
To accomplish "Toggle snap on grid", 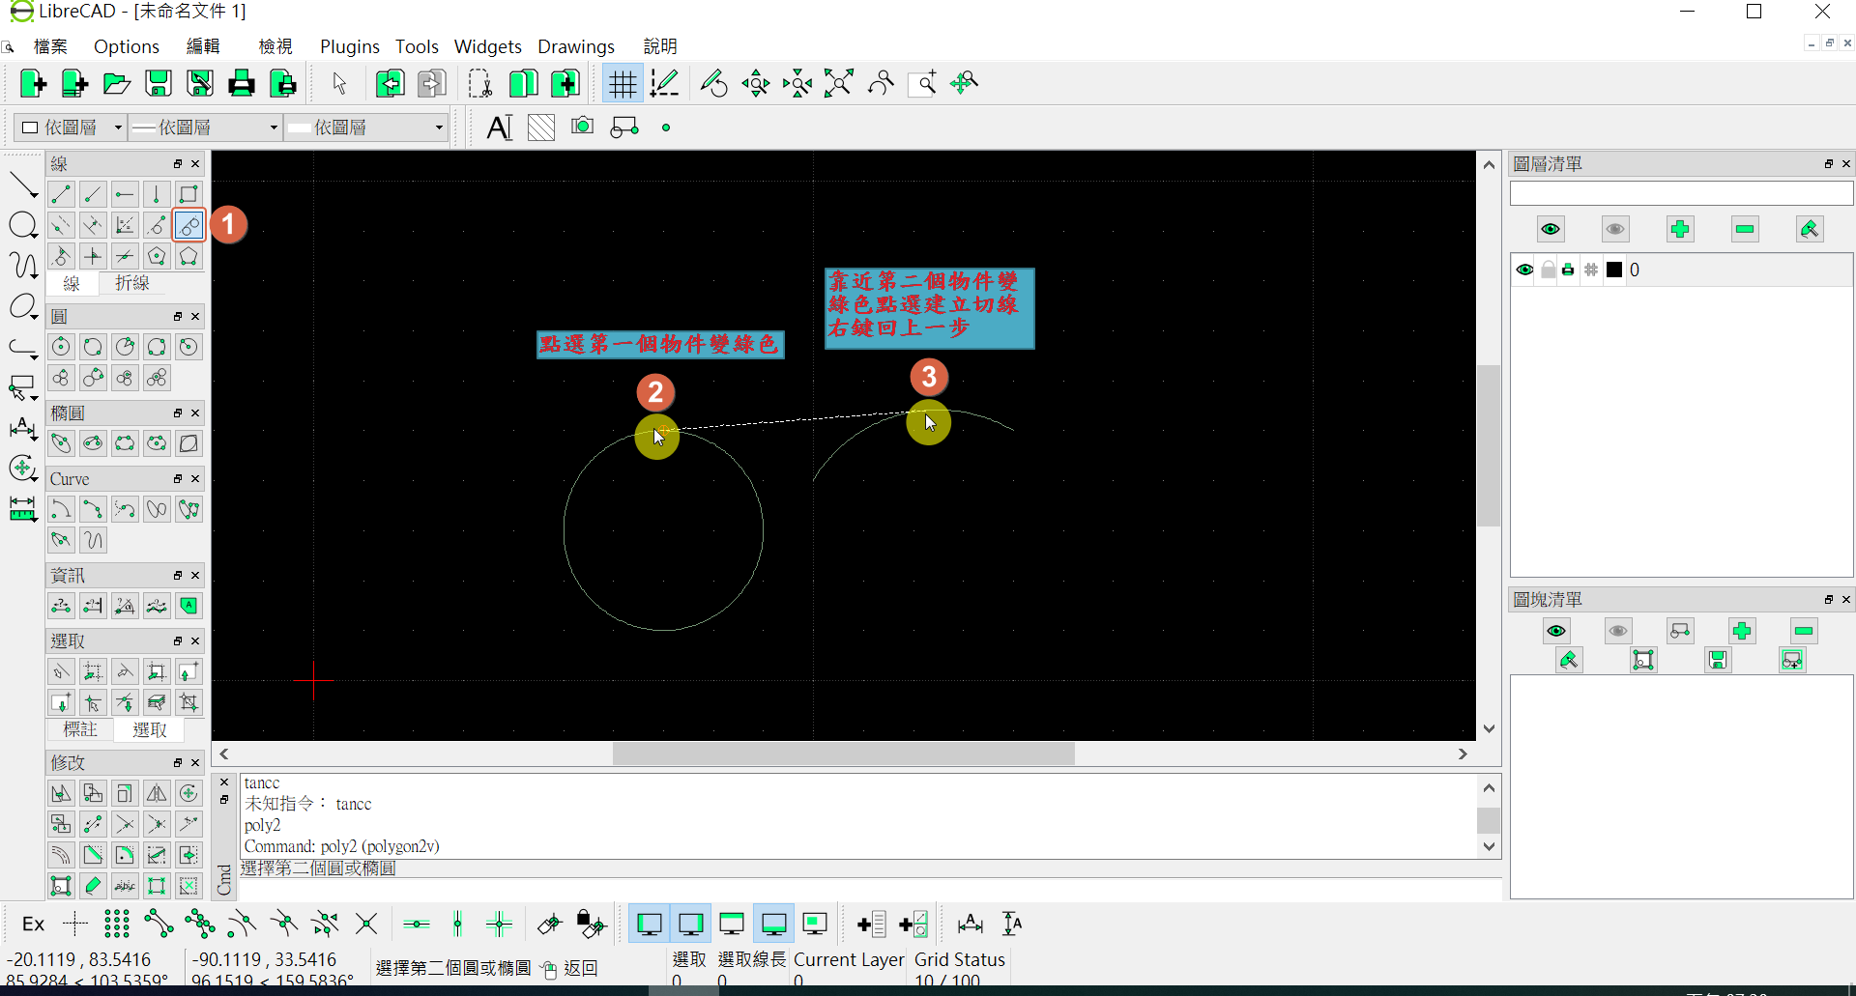I will (x=117, y=925).
